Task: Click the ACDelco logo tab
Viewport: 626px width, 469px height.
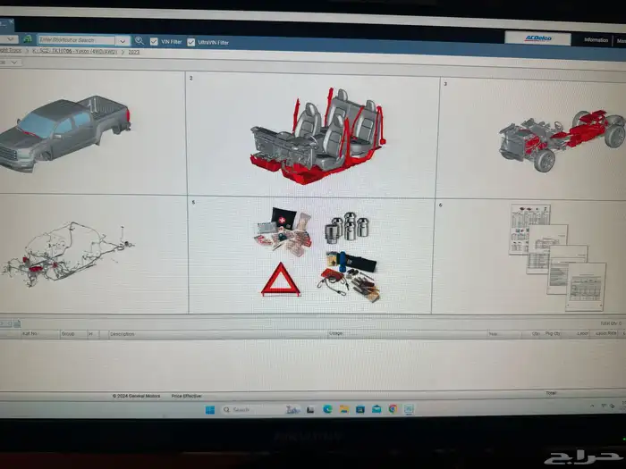Action: coord(537,38)
